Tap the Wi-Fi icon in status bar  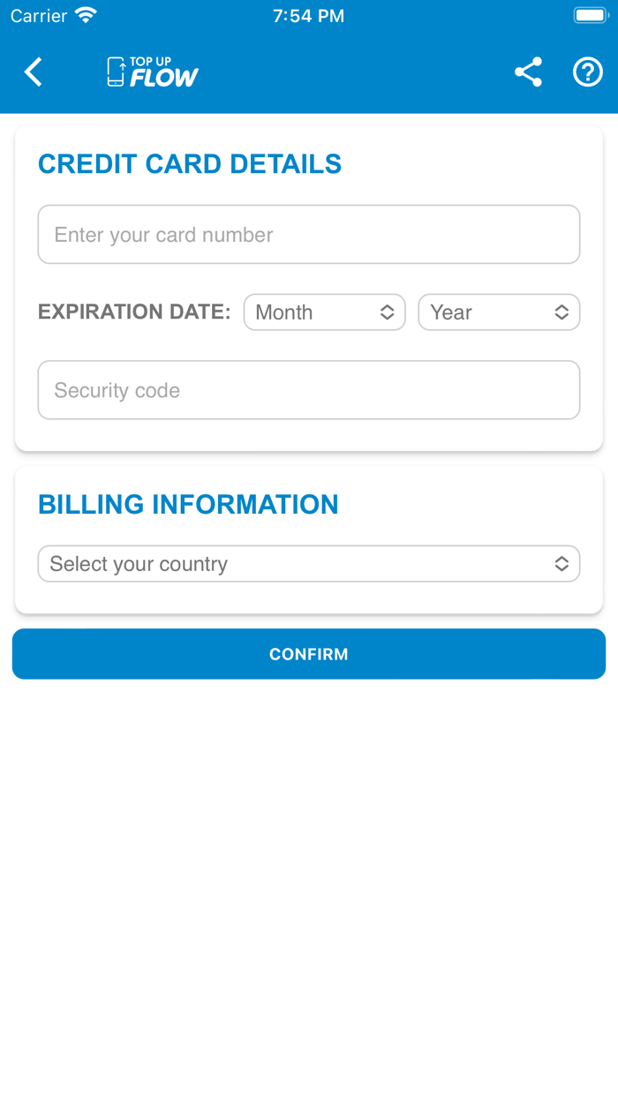coord(86,16)
